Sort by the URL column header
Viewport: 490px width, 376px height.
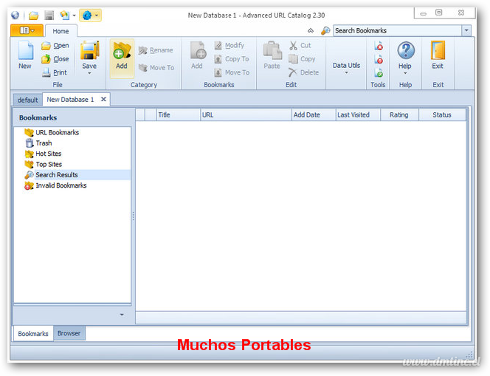pos(246,114)
